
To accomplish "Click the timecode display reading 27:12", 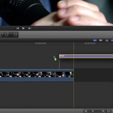I will coord(4,34).
